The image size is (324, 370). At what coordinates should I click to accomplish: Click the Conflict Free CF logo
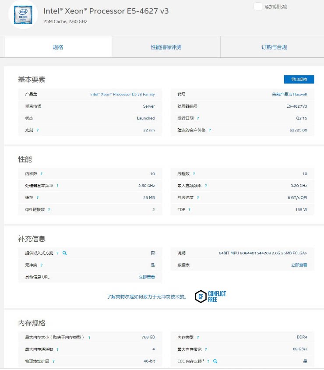pos(210,296)
